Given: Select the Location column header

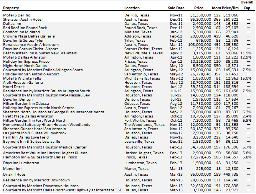Looking at the screenshot, I should pyautogui.click(x=132, y=8).
